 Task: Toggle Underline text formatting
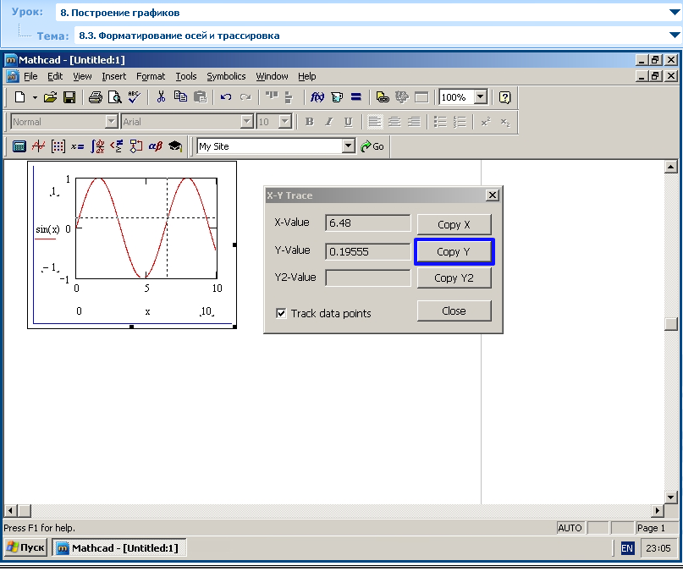348,122
